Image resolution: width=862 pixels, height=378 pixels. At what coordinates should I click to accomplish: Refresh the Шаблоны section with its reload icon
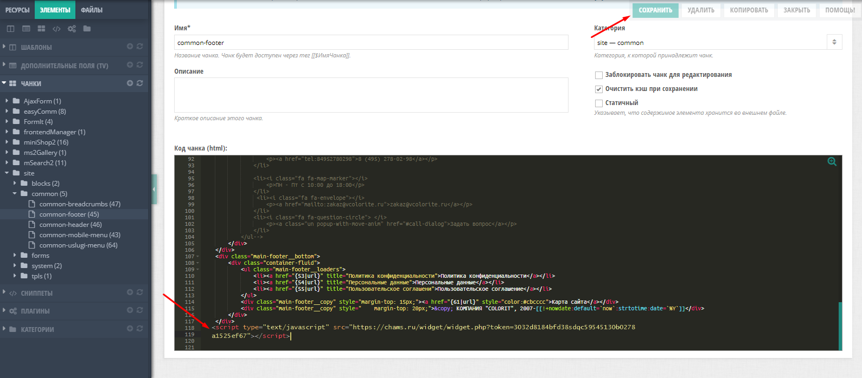pos(140,47)
